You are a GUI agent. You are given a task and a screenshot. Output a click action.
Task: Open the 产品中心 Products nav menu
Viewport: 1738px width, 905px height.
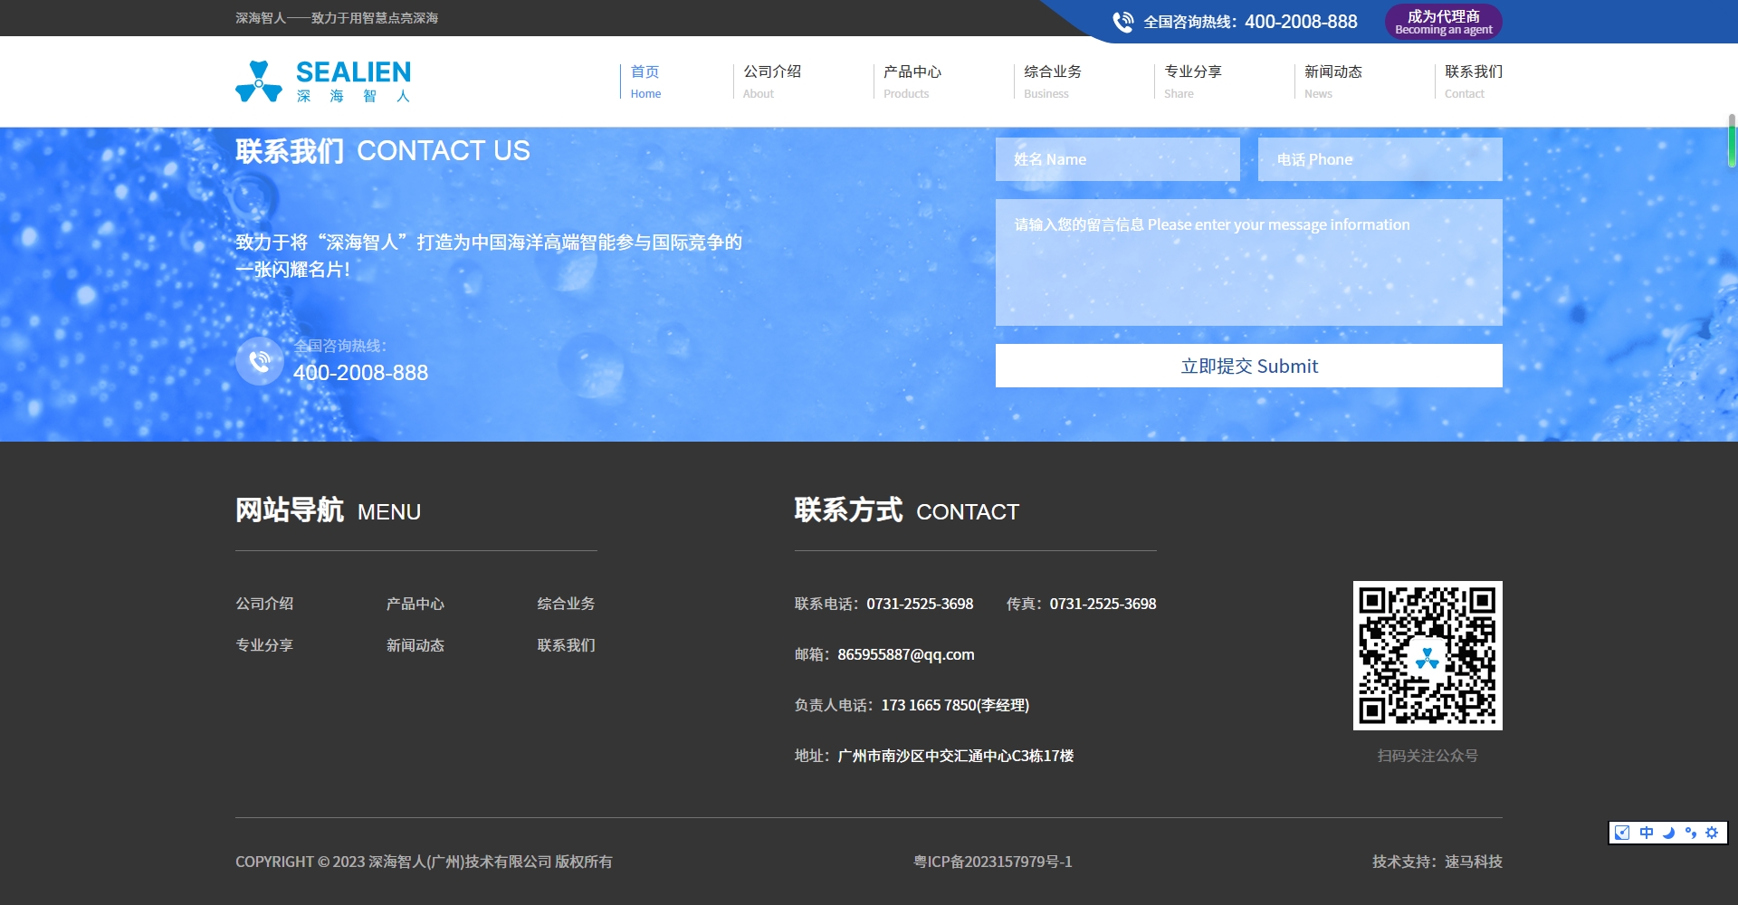(x=912, y=81)
